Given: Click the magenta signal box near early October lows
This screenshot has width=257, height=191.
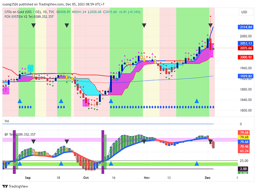Looking at the screenshot, I should click(x=86, y=102).
